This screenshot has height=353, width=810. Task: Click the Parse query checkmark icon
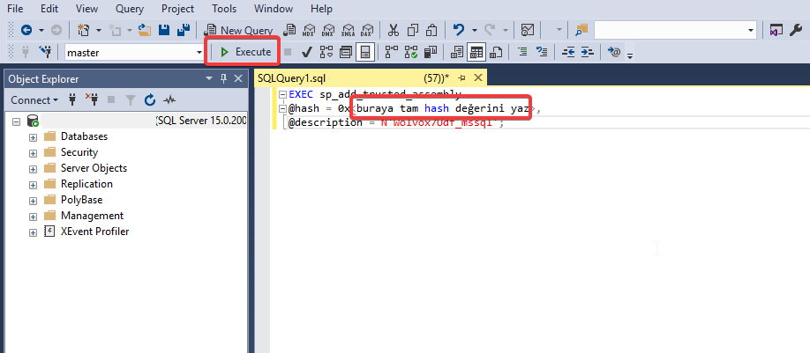[x=306, y=52]
